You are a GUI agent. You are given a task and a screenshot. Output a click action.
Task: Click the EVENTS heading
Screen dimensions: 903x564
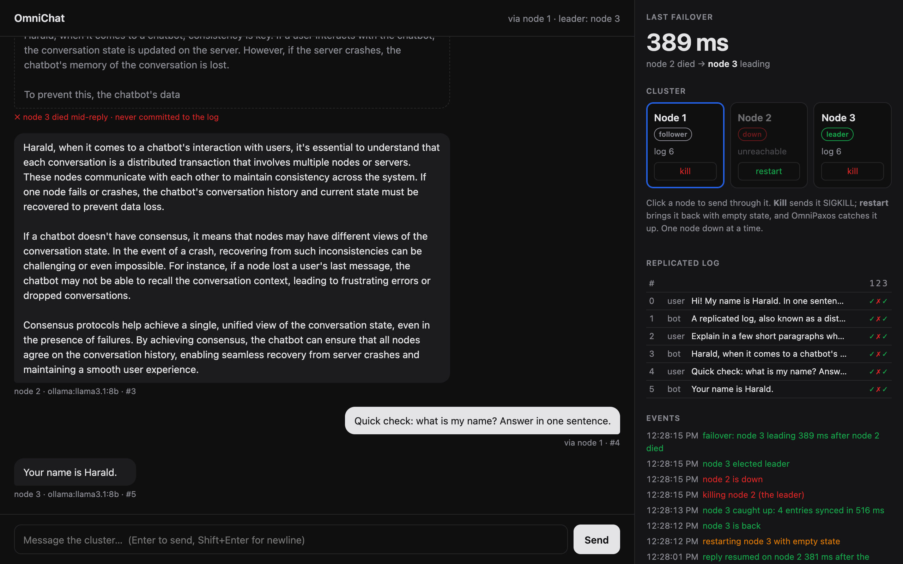tap(663, 418)
